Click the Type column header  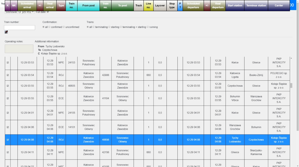(x=61, y=5)
